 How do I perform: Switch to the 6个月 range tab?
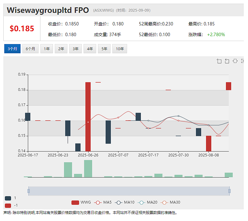[x=30, y=49]
